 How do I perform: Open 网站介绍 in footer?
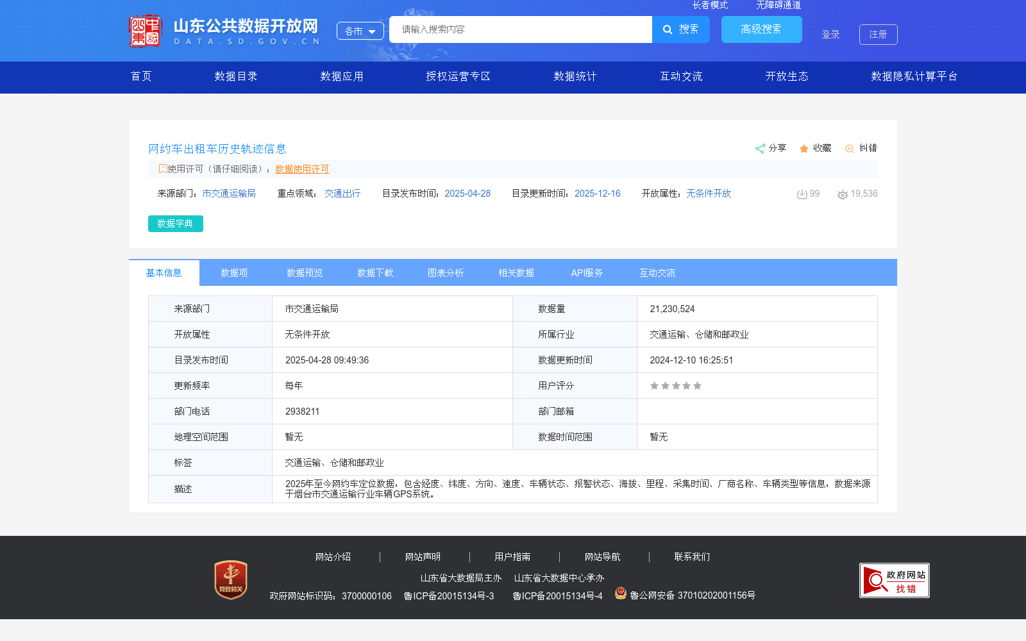pos(333,557)
